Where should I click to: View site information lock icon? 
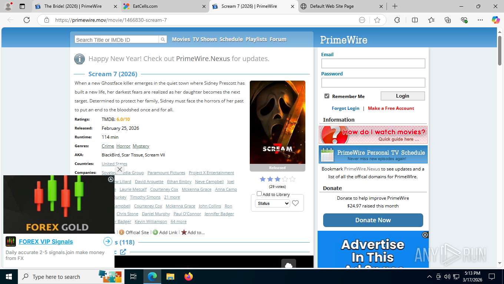point(47,20)
